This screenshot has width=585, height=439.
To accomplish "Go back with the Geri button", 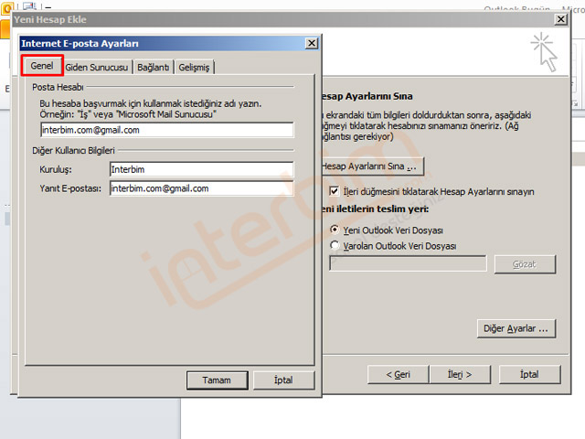I will click(x=398, y=374).
